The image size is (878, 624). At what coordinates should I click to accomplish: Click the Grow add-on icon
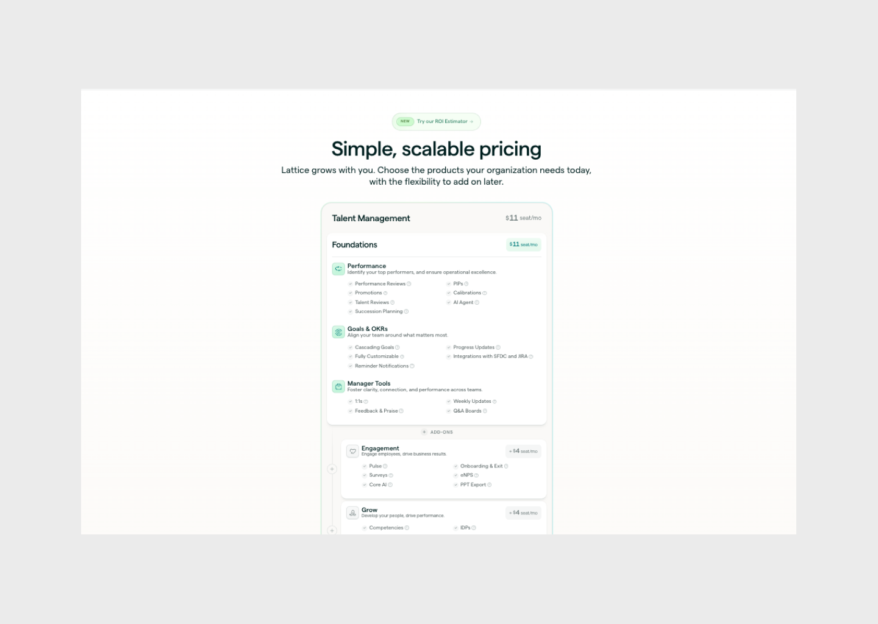352,513
